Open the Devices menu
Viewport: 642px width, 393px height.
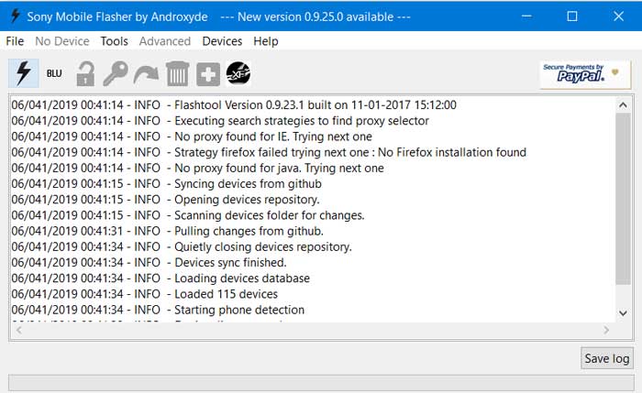pyautogui.click(x=222, y=41)
